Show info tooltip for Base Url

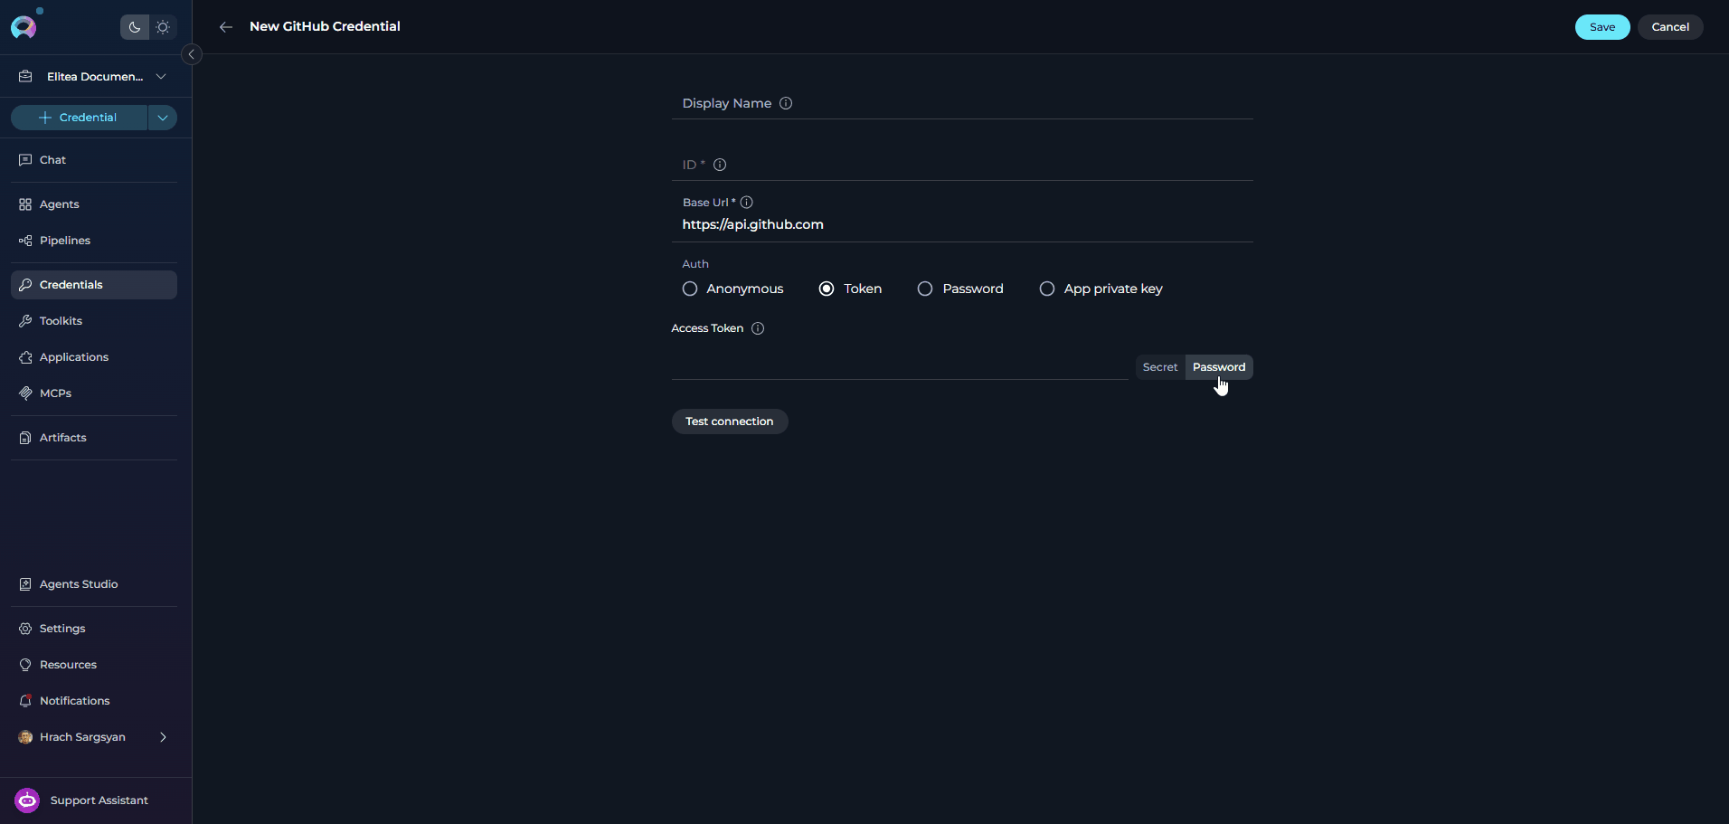[x=746, y=203]
